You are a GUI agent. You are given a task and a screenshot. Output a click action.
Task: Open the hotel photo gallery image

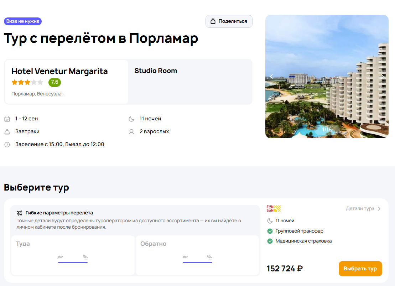tap(327, 76)
